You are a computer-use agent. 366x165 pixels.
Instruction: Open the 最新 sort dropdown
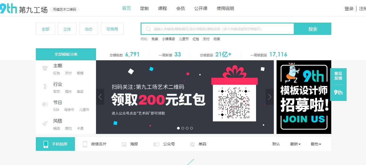(295, 144)
